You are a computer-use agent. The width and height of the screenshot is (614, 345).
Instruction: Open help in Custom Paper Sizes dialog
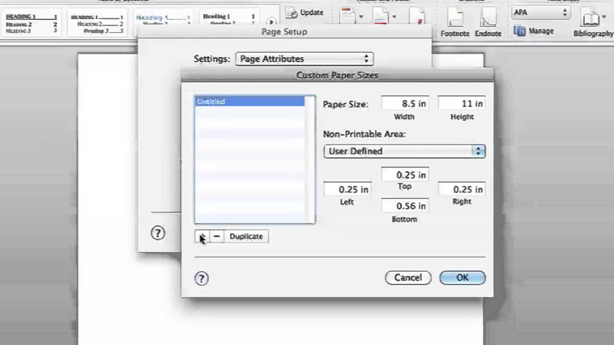[x=201, y=278]
